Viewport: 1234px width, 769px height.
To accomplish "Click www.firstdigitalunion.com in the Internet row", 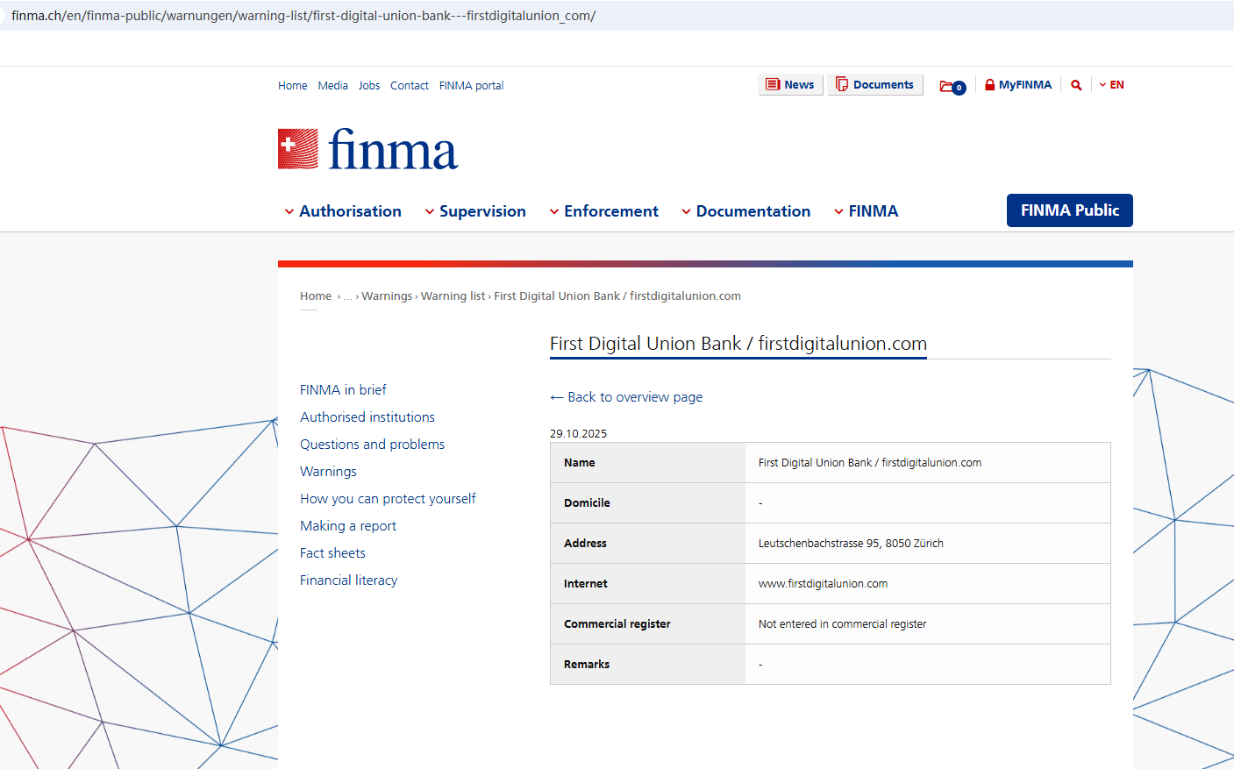I will point(823,584).
